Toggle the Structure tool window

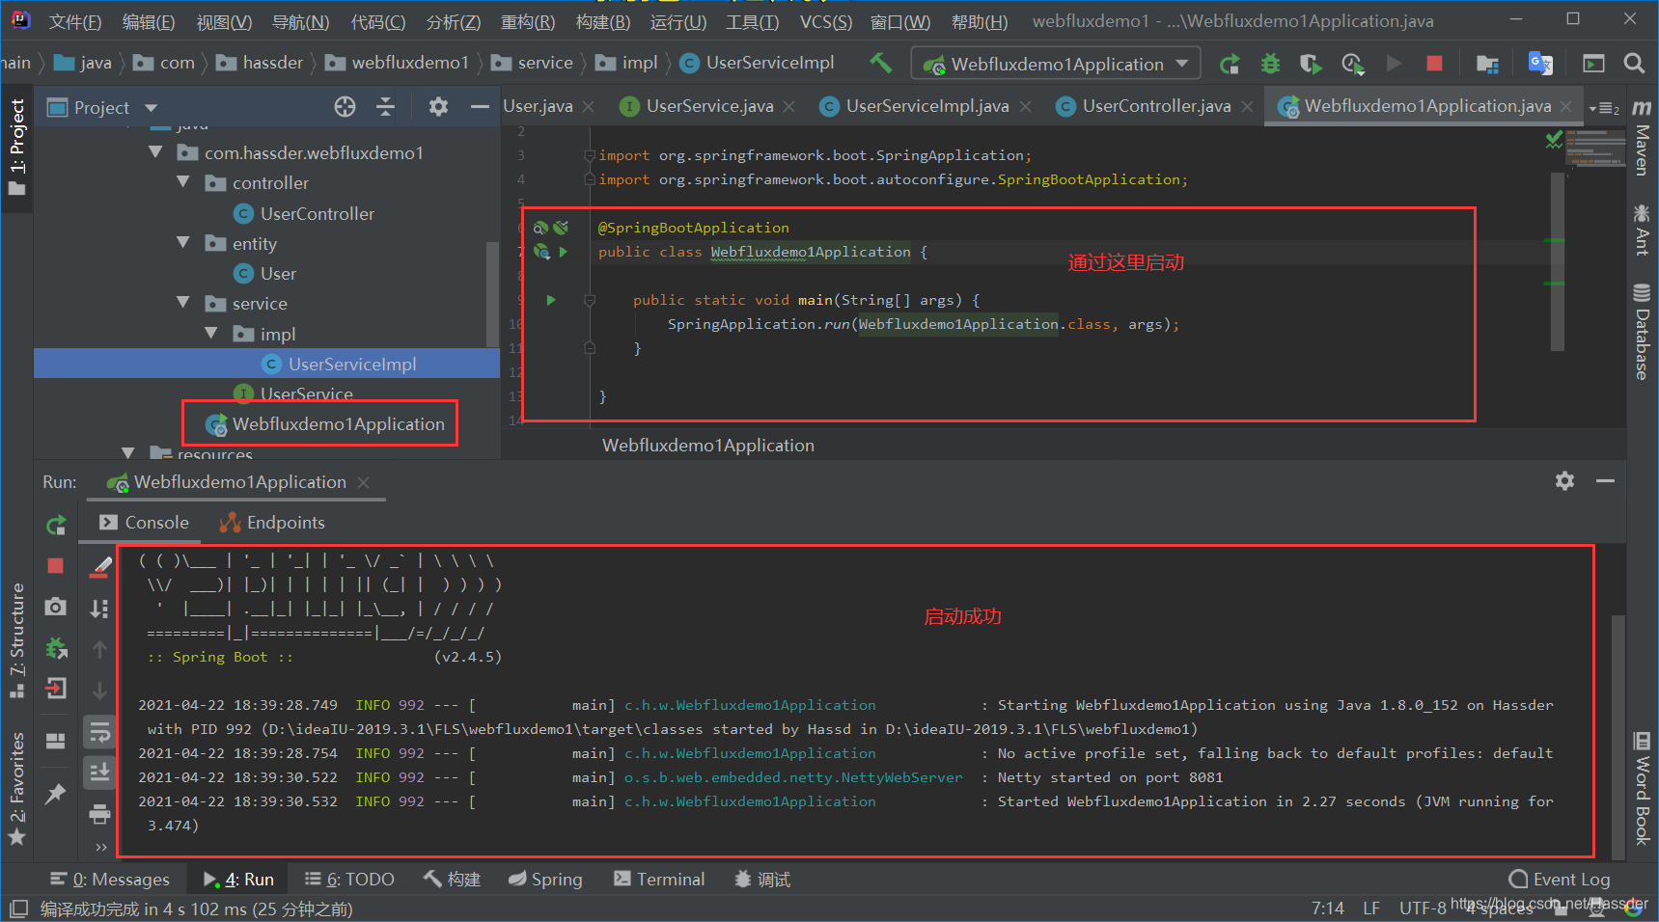click(x=17, y=639)
